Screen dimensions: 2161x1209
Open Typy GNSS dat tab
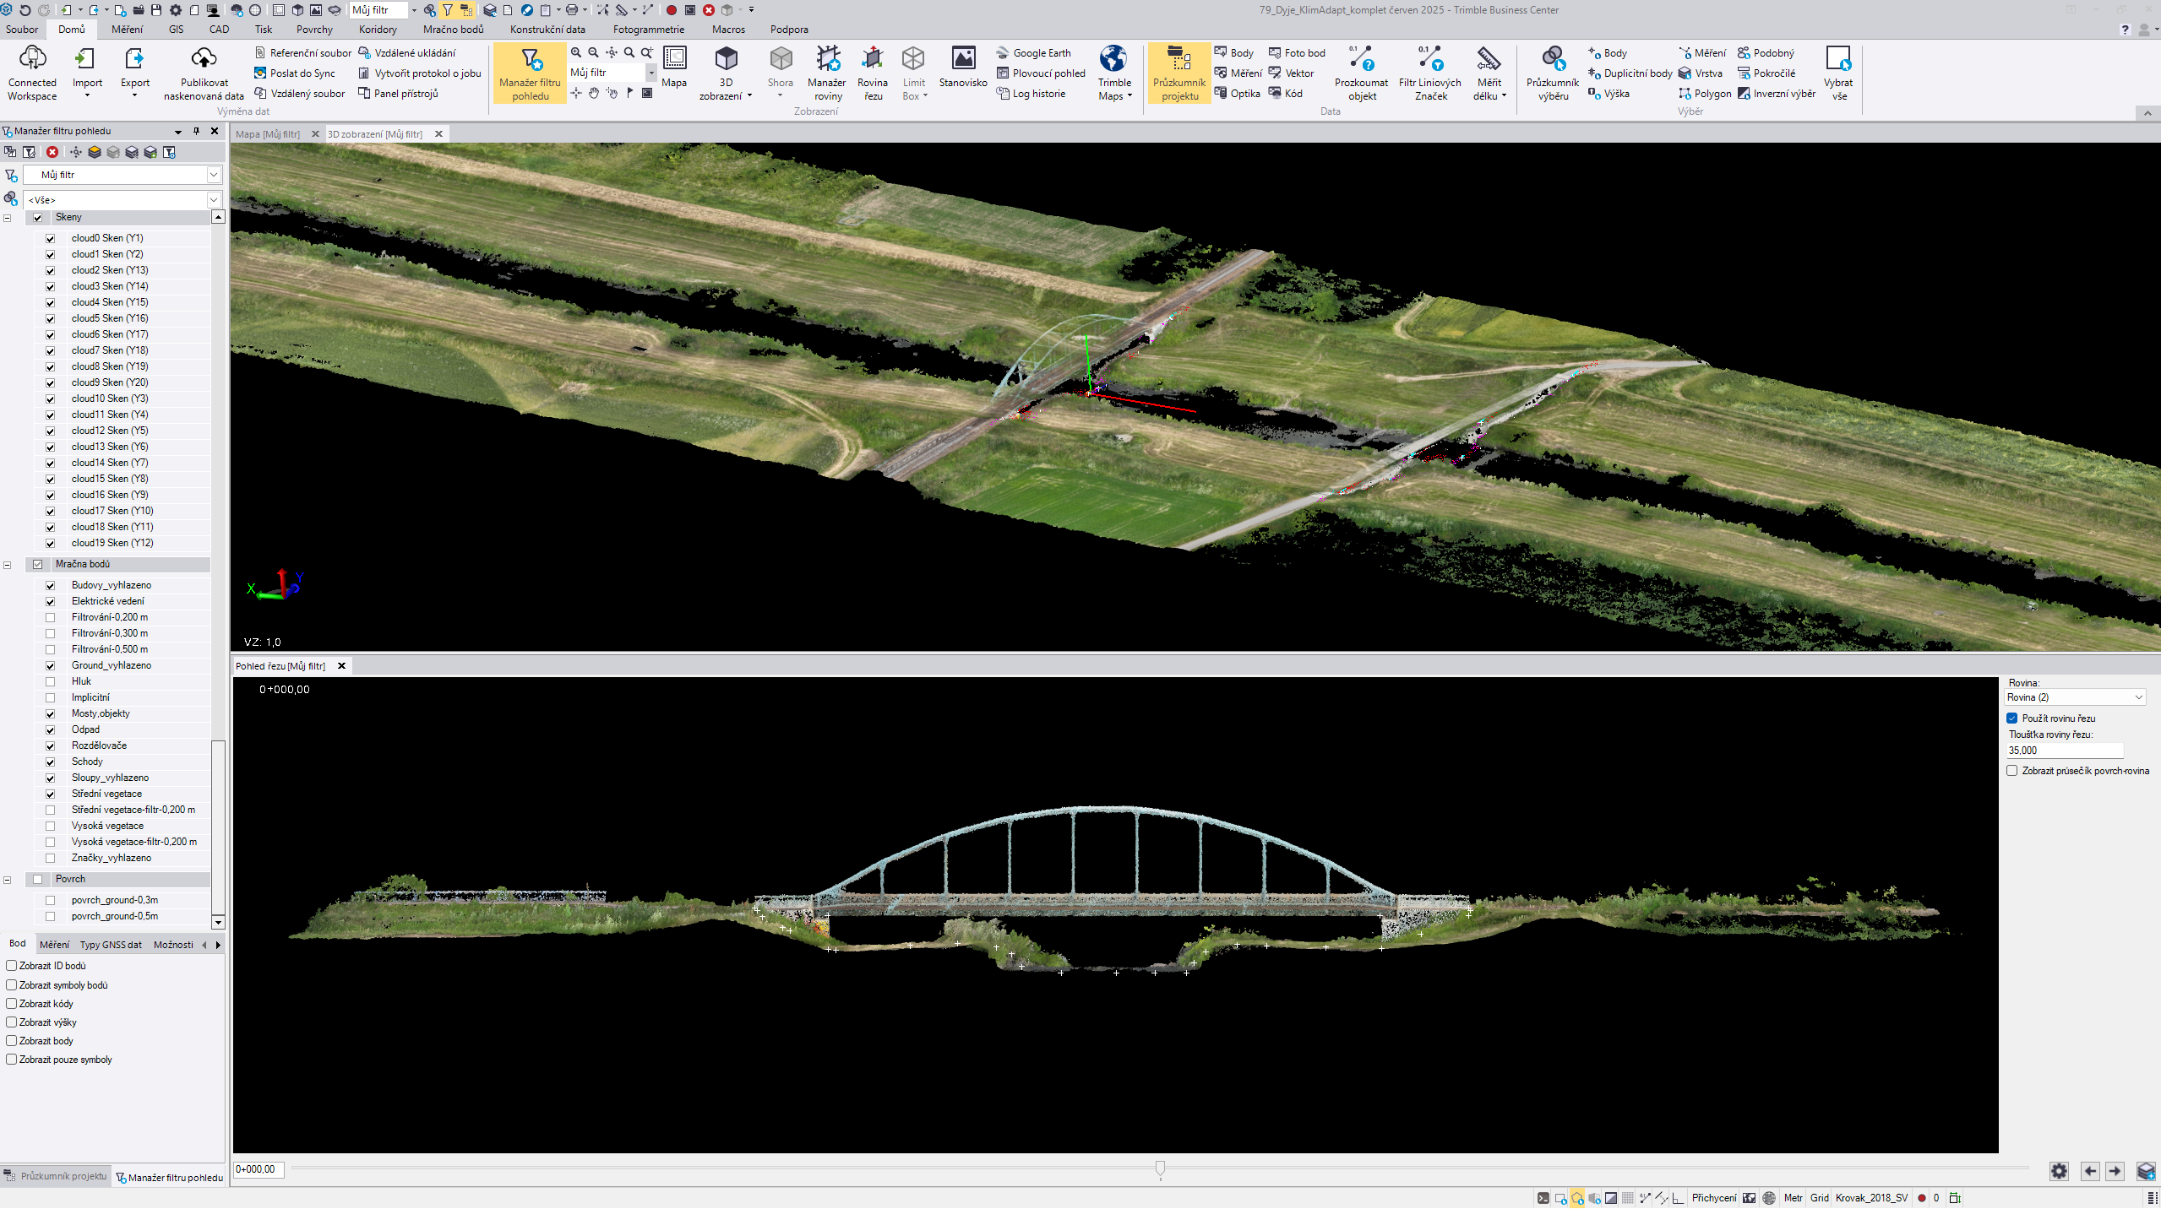111,945
